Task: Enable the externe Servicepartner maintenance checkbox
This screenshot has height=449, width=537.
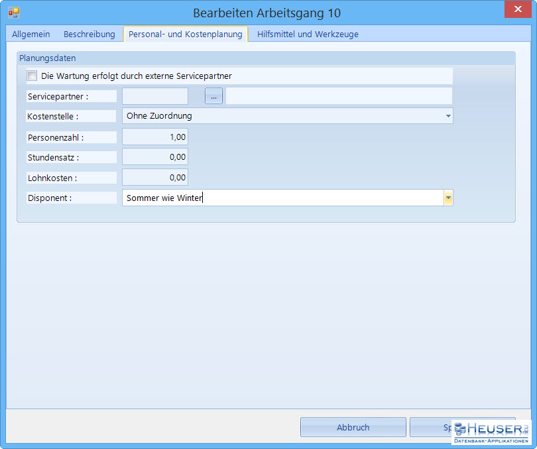Action: point(32,76)
